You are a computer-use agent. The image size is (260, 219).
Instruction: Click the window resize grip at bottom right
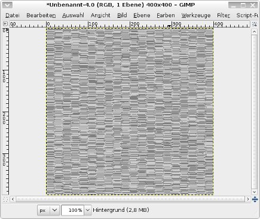pyautogui.click(x=256, y=214)
